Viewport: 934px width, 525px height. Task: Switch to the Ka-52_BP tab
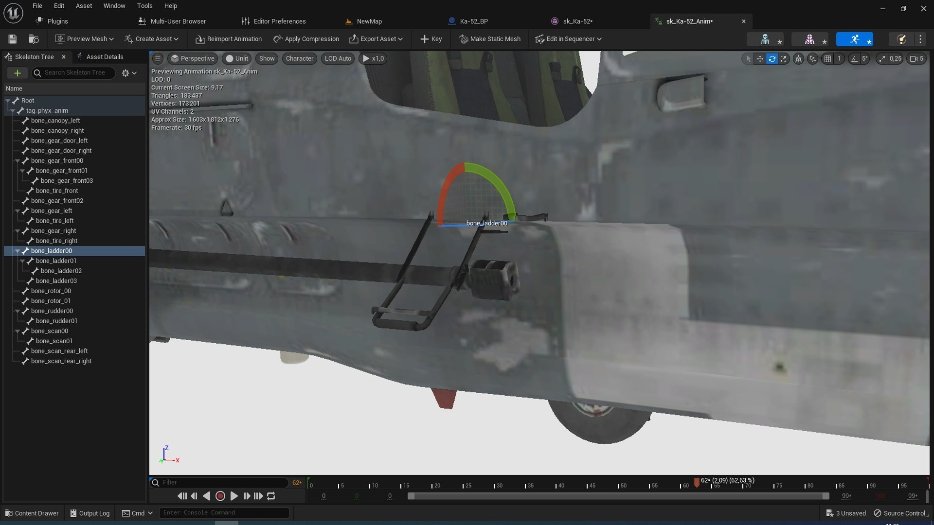[469, 21]
